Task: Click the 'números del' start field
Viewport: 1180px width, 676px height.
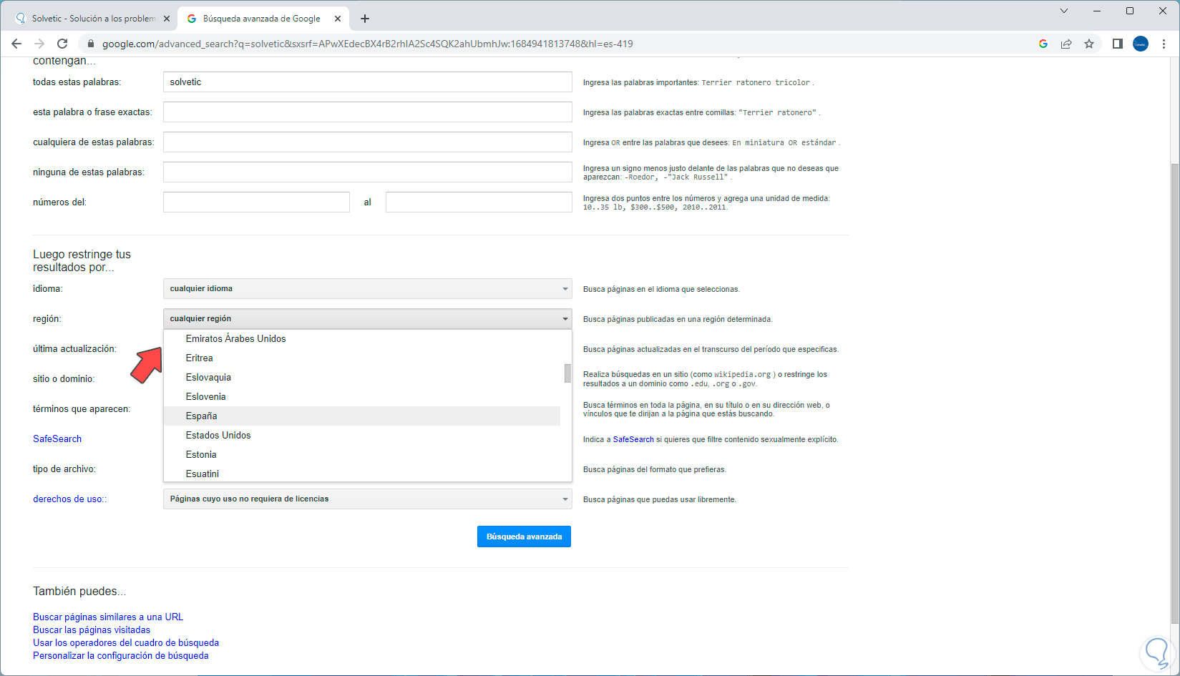Action: [x=256, y=202]
